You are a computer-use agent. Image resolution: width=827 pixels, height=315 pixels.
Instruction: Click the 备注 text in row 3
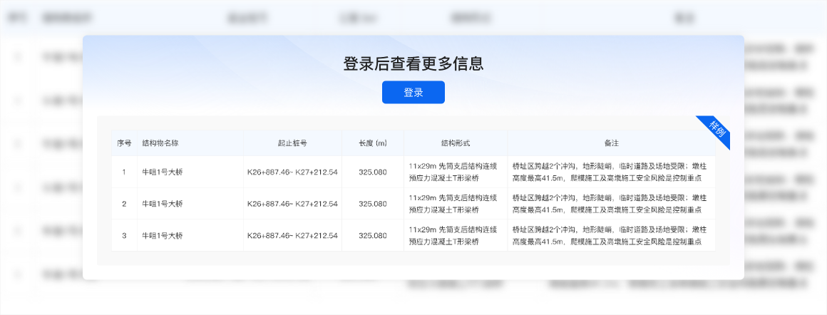(610, 235)
